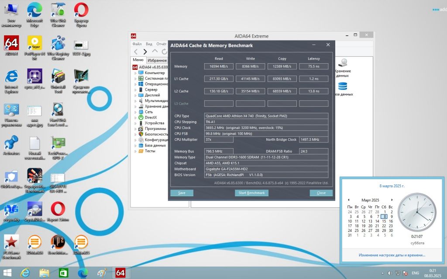Viewport: 447px width, 279px height.
Task: Click the taskbar clock showing 0:21
Action: pyautogui.click(x=433, y=273)
